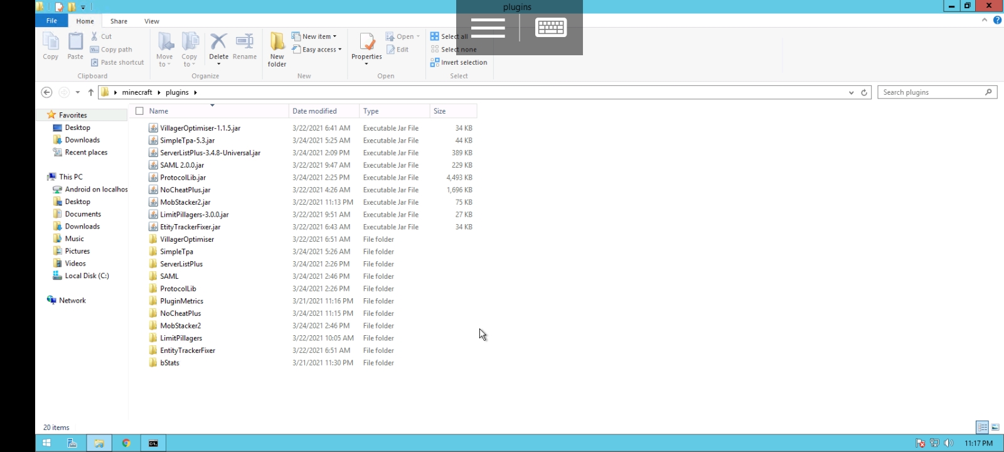Viewport: 1004px width, 452px height.
Task: Click the up-directory arrow icon
Action: [x=91, y=92]
